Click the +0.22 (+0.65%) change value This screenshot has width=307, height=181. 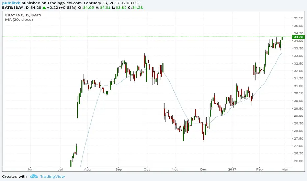coord(62,8)
